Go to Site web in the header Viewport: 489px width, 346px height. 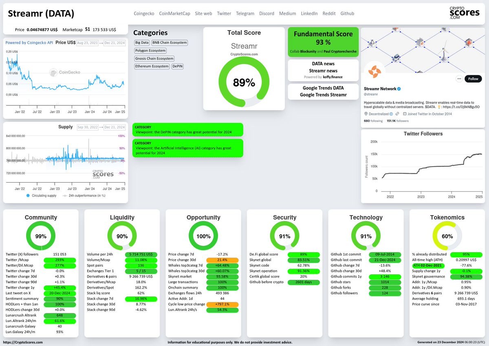[203, 13]
